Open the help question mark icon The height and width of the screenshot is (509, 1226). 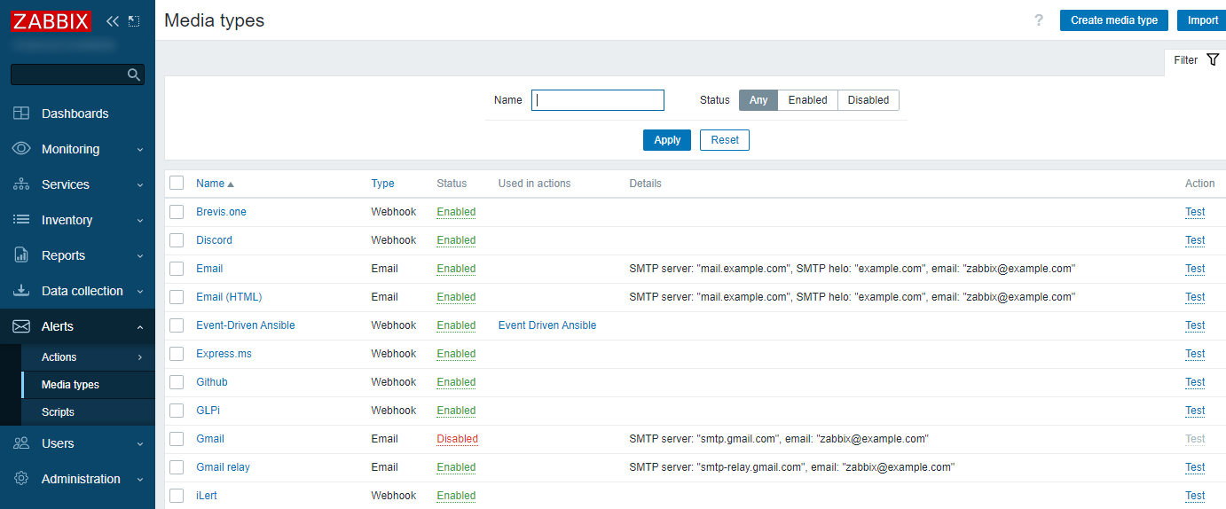(1039, 20)
